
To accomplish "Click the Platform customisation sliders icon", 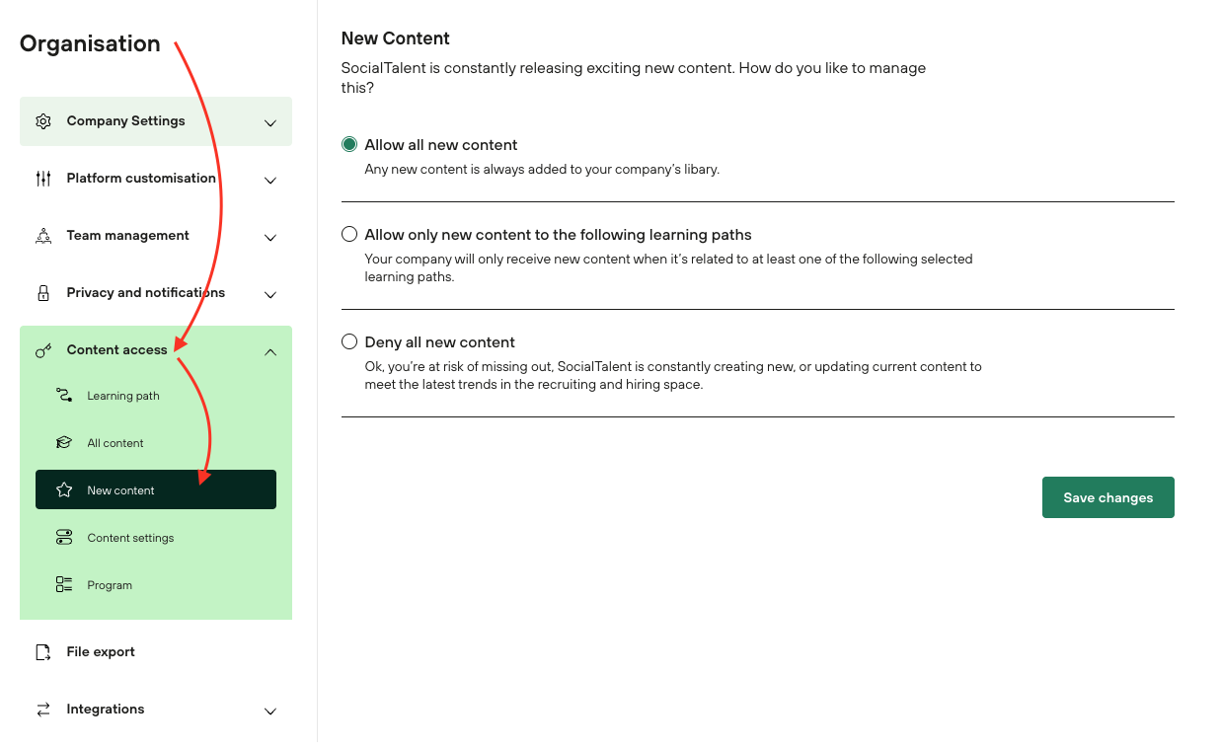I will pos(43,179).
